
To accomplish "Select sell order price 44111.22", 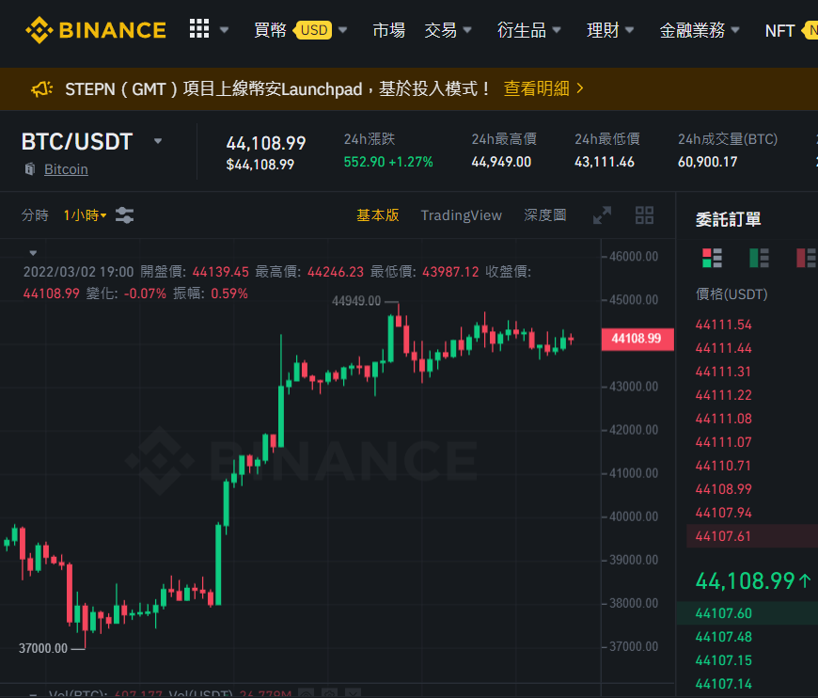I will [724, 395].
